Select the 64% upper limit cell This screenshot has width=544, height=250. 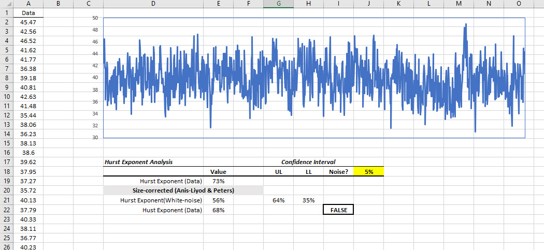click(x=278, y=200)
